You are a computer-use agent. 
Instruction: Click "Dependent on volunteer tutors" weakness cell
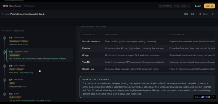(192, 42)
